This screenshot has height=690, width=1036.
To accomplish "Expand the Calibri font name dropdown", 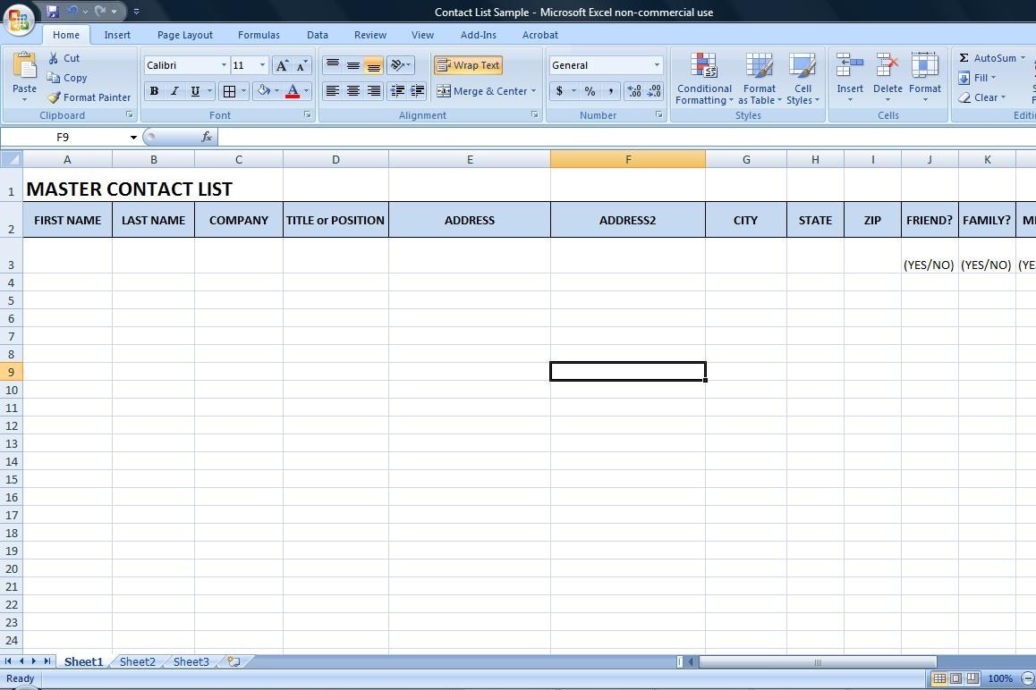I will point(224,65).
